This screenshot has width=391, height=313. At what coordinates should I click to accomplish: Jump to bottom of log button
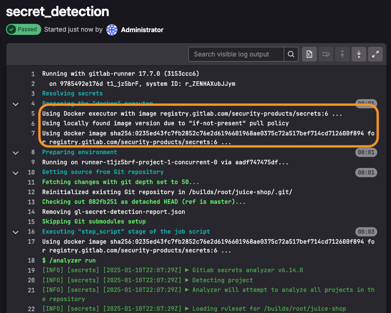click(x=359, y=54)
